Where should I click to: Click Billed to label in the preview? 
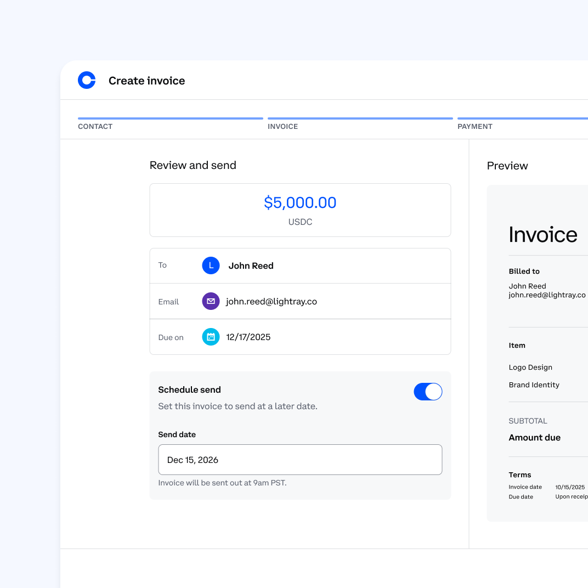(x=524, y=271)
